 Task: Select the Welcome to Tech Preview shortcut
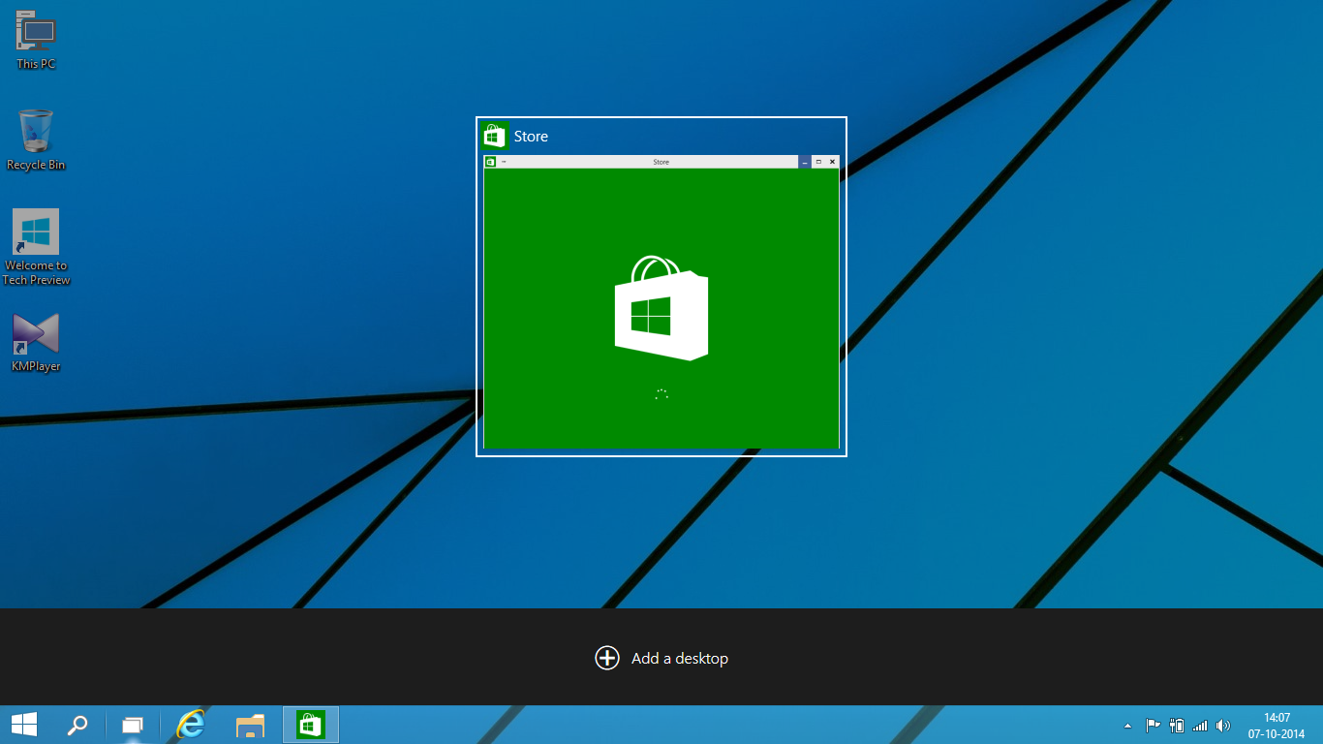click(x=36, y=248)
